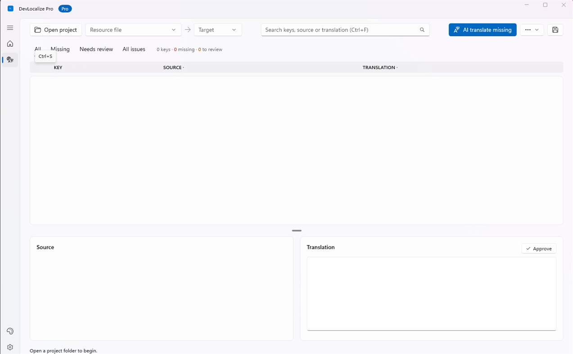
Task: Switch to the Missing filter tab
Action: pyautogui.click(x=60, y=49)
